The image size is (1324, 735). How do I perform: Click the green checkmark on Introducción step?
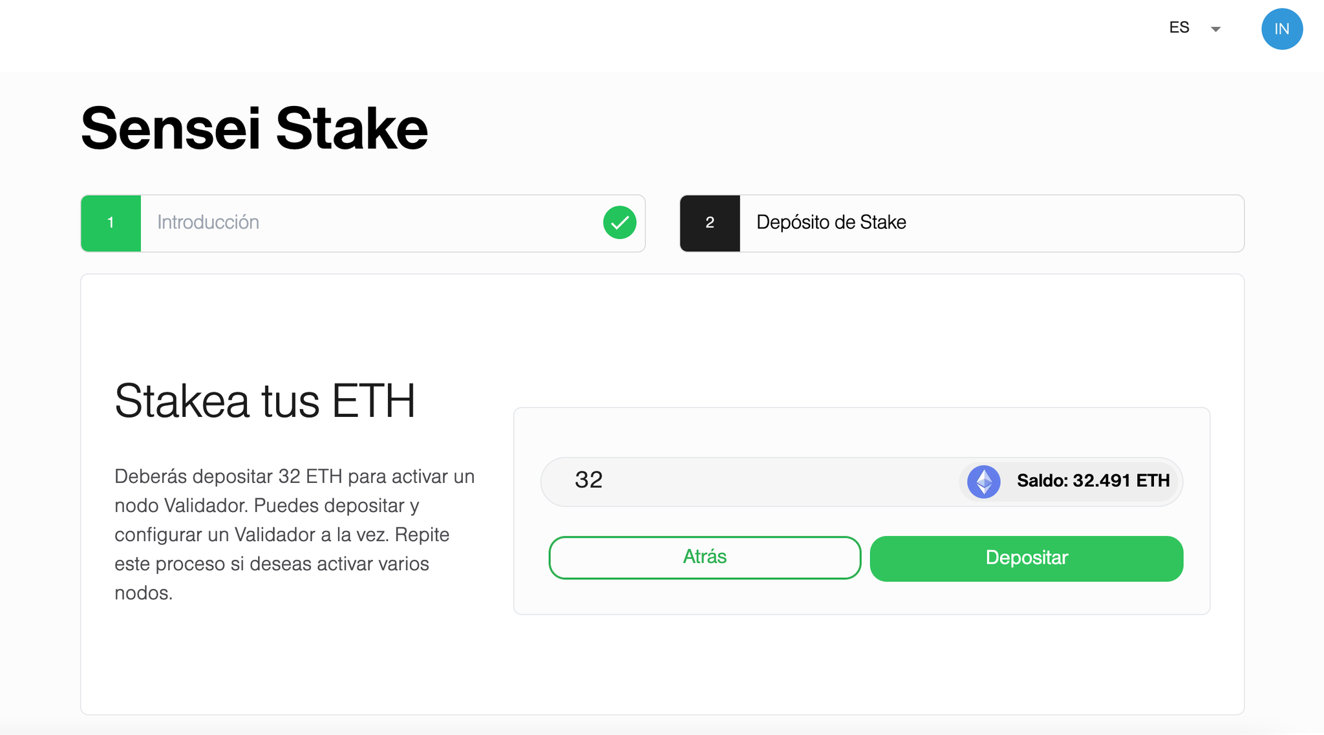[x=619, y=222]
